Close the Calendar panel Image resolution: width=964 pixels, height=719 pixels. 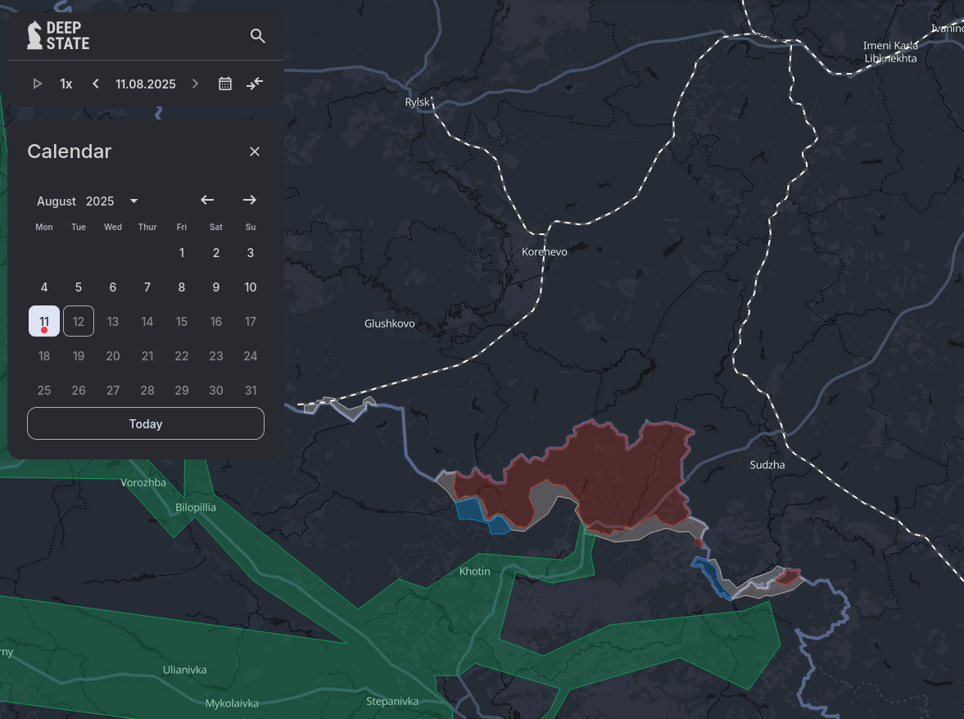255,151
